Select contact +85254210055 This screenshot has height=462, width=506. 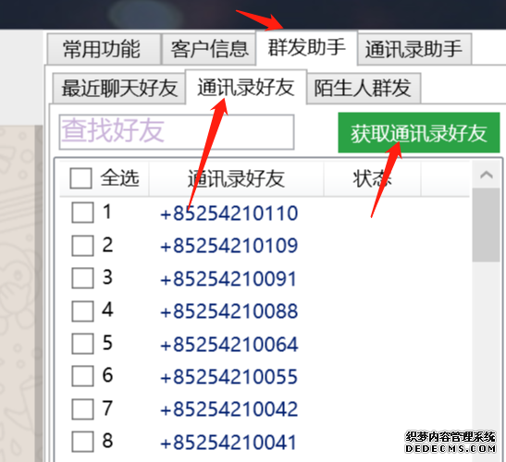[229, 377]
